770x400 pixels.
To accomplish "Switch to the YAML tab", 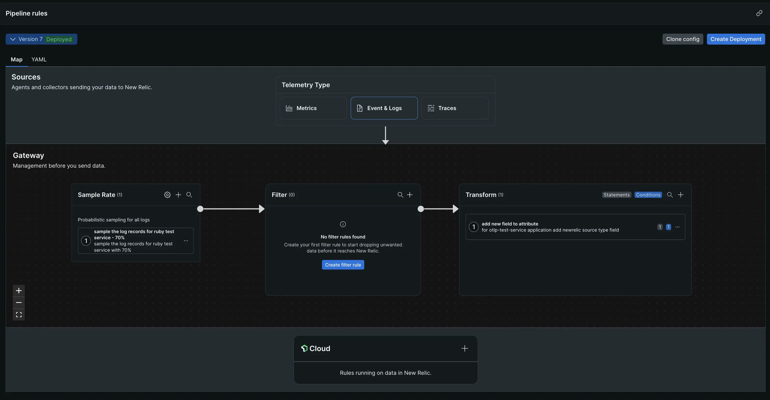I will tap(39, 59).
